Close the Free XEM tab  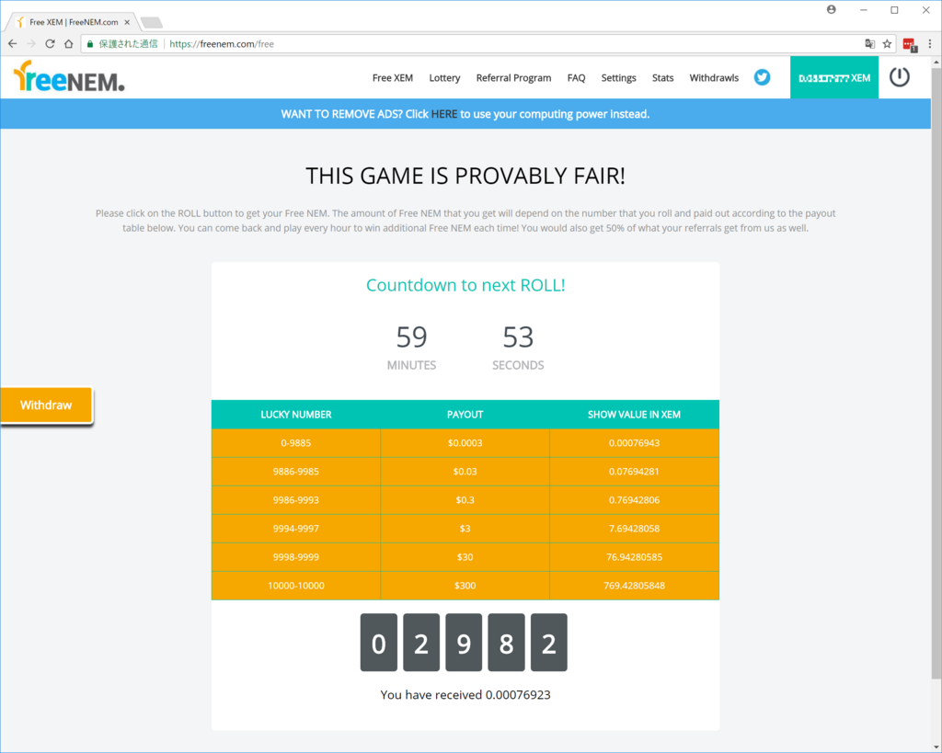click(x=127, y=22)
